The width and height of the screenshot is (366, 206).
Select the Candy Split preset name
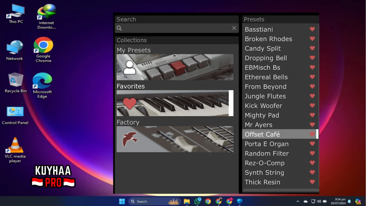coord(263,48)
